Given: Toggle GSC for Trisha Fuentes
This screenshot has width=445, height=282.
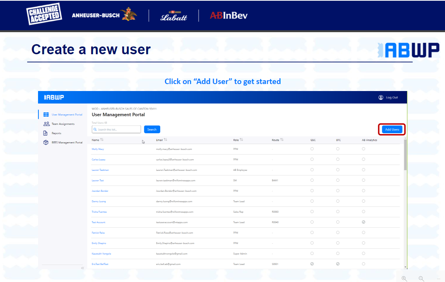Looking at the screenshot, I should pos(312,212).
